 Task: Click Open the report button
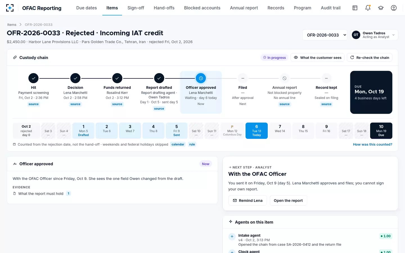tap(288, 200)
